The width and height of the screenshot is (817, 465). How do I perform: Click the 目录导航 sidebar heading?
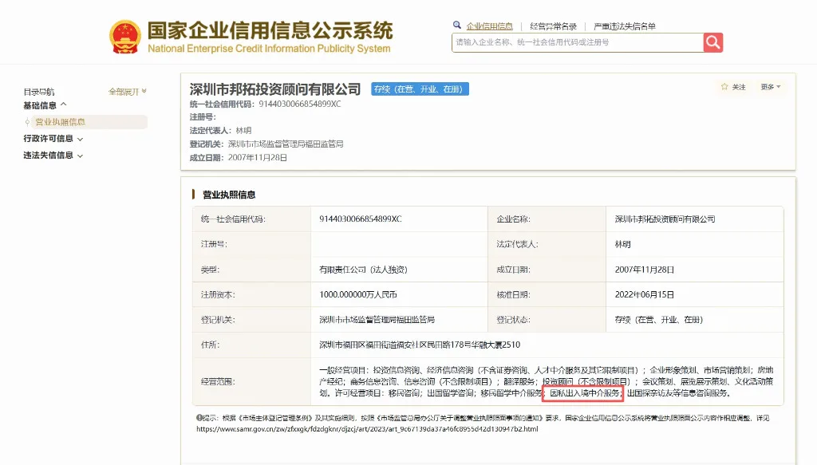(x=38, y=93)
